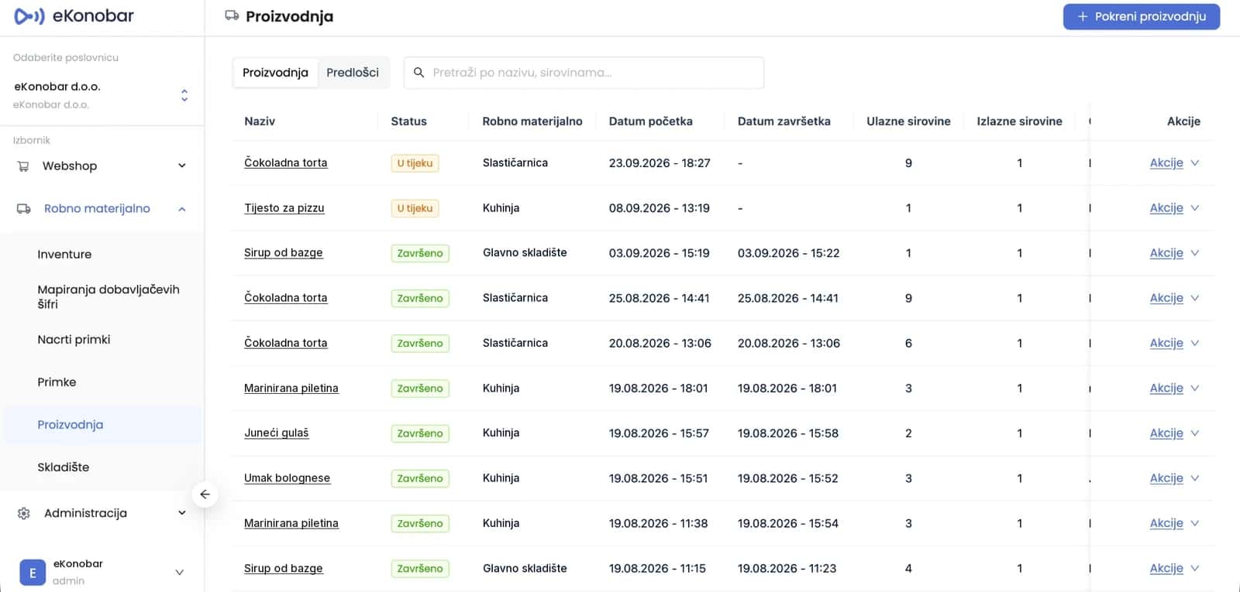Open Primke in the sidebar
1240x592 pixels.
coord(57,382)
